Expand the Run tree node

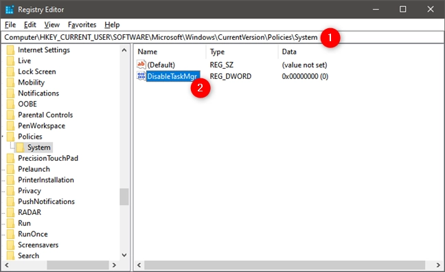click(3, 224)
